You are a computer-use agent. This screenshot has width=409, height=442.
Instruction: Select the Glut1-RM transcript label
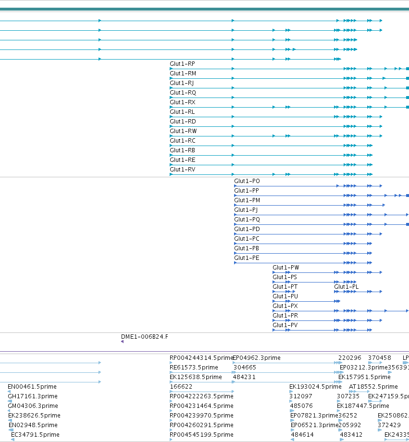pos(183,74)
